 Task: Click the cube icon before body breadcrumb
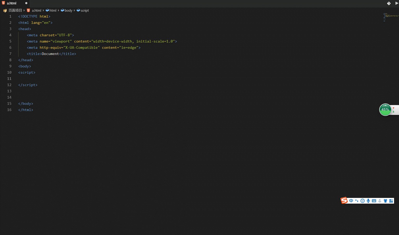[62, 10]
